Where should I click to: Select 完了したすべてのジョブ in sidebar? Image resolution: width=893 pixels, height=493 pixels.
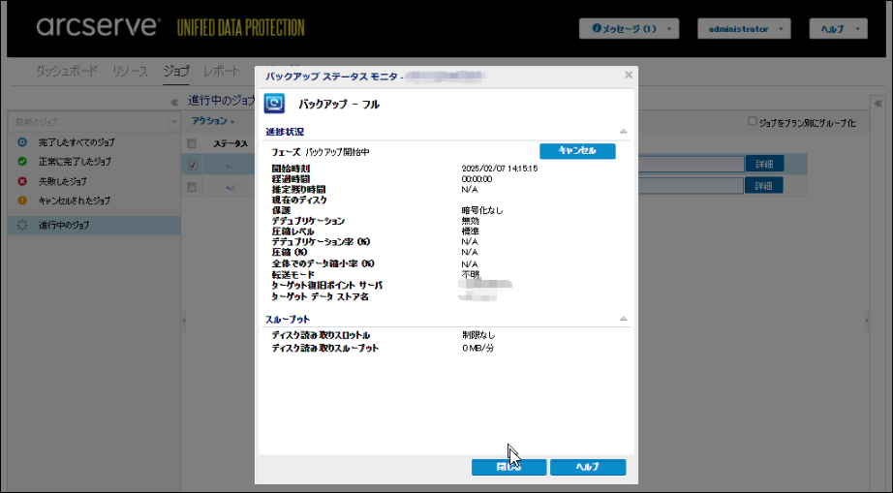77,142
